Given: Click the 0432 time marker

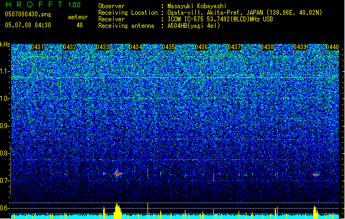Looking at the screenshot, I should click(x=70, y=47).
